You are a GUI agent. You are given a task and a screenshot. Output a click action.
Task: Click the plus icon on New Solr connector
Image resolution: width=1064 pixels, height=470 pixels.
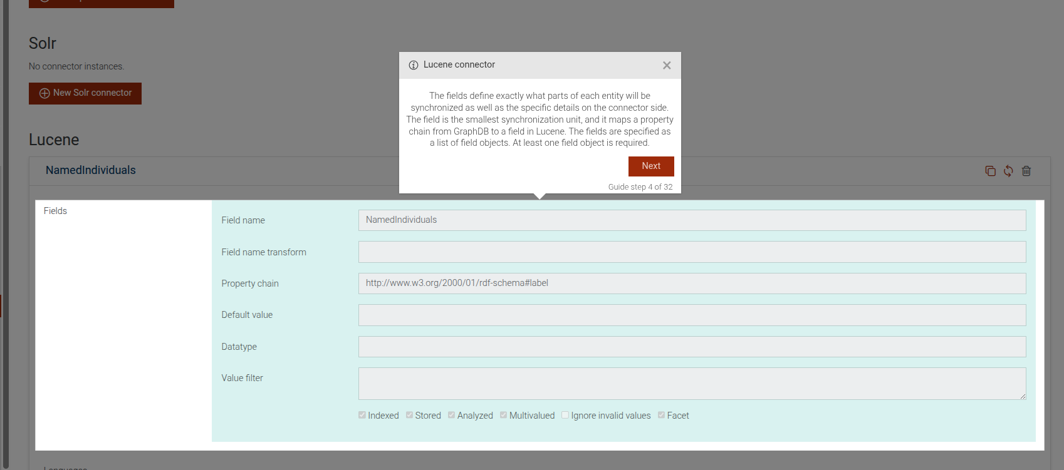[x=44, y=93]
